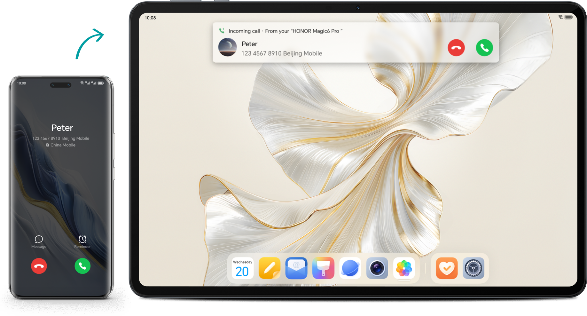This screenshot has width=587, height=316.
Task: Tap the tablet battery status icon
Action: [x=568, y=17]
